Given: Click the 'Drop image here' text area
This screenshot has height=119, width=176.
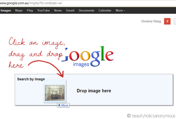Looking at the screenshot, I should [94, 91].
